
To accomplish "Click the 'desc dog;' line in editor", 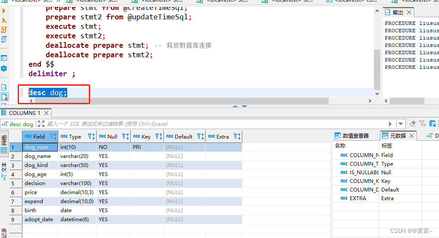I will 48,93.
